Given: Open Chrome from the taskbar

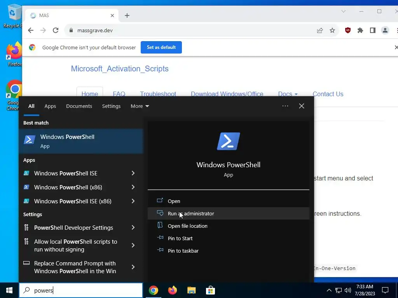Looking at the screenshot, I should 153,290.
